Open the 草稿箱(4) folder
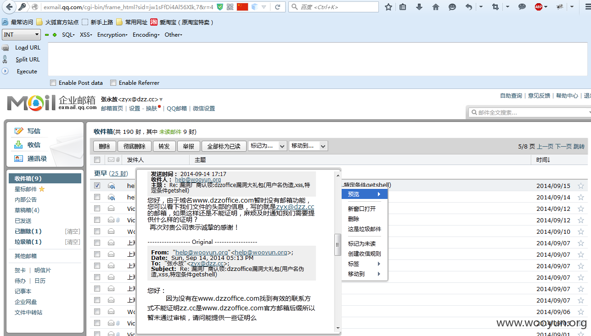591x336 pixels. [x=27, y=210]
